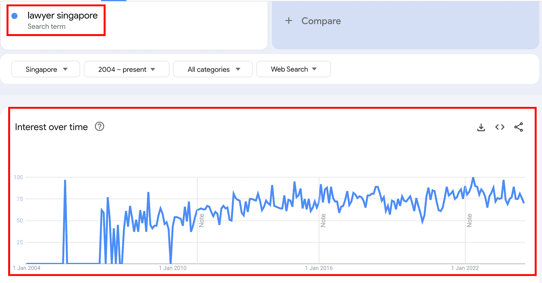The width and height of the screenshot is (542, 283).
Task: Click the 100 value axis label
Action: point(18,177)
